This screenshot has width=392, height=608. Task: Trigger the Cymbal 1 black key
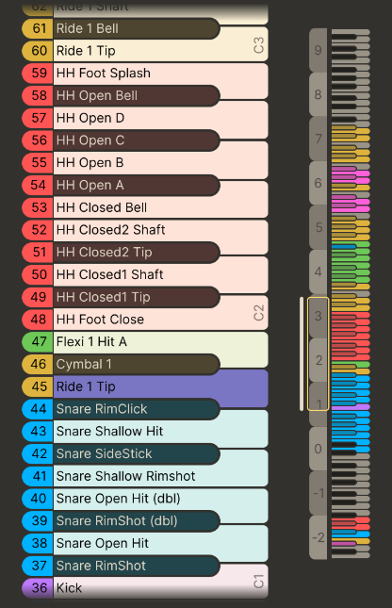coord(137,364)
